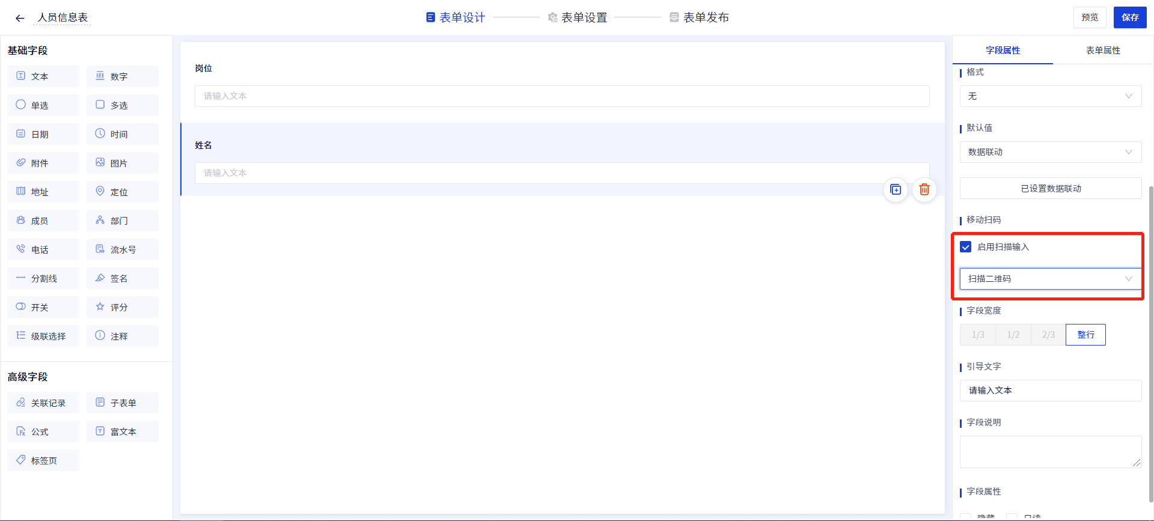Expand the 默认值 数据联动 dropdown
The height and width of the screenshot is (521, 1154).
coord(1050,152)
